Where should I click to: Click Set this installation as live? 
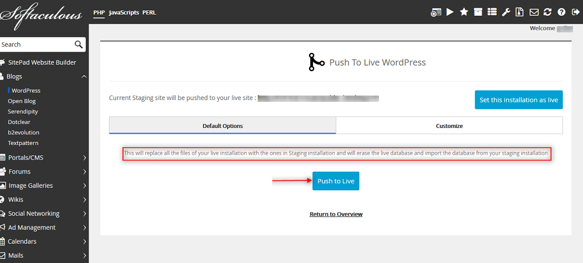[x=518, y=99]
